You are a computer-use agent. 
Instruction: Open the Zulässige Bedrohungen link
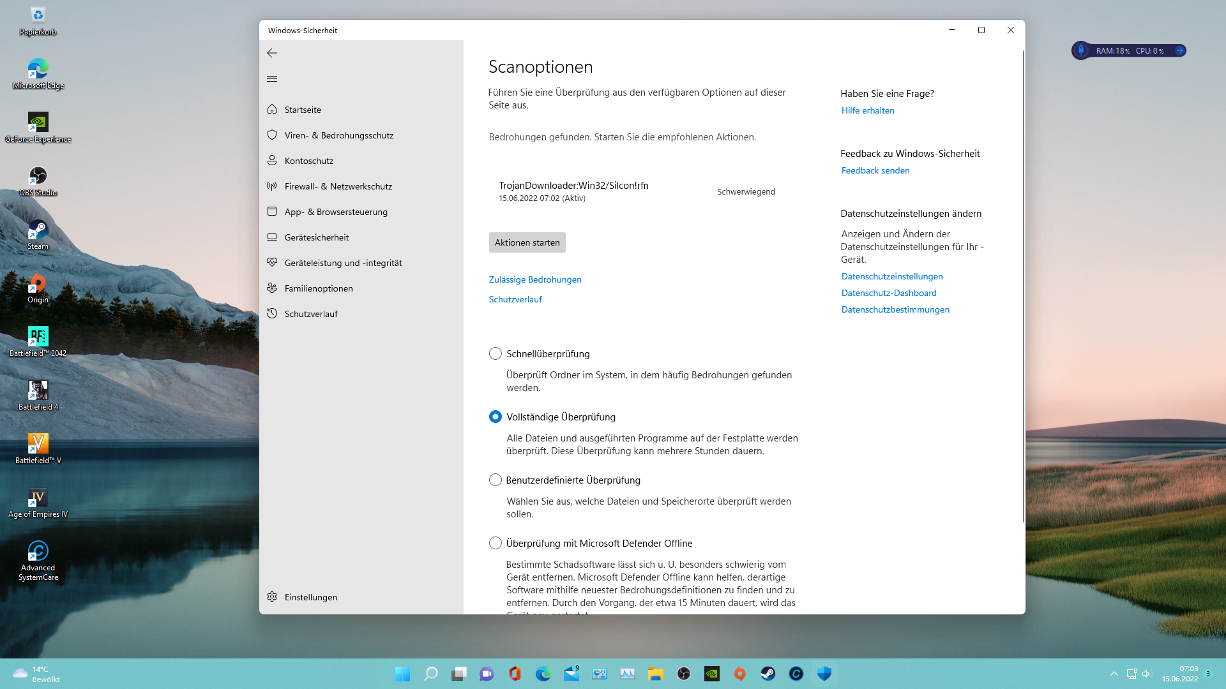coord(535,279)
